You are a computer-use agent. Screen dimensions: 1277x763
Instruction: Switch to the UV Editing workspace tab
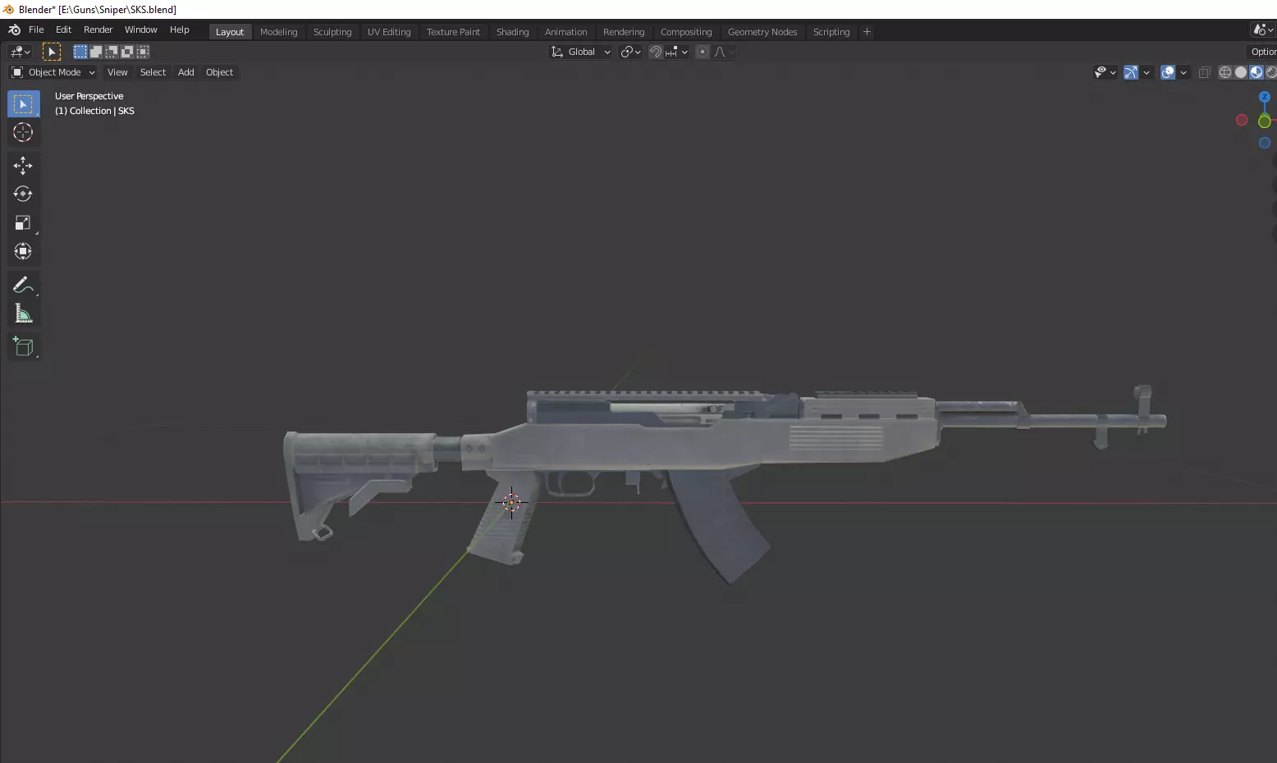(389, 32)
